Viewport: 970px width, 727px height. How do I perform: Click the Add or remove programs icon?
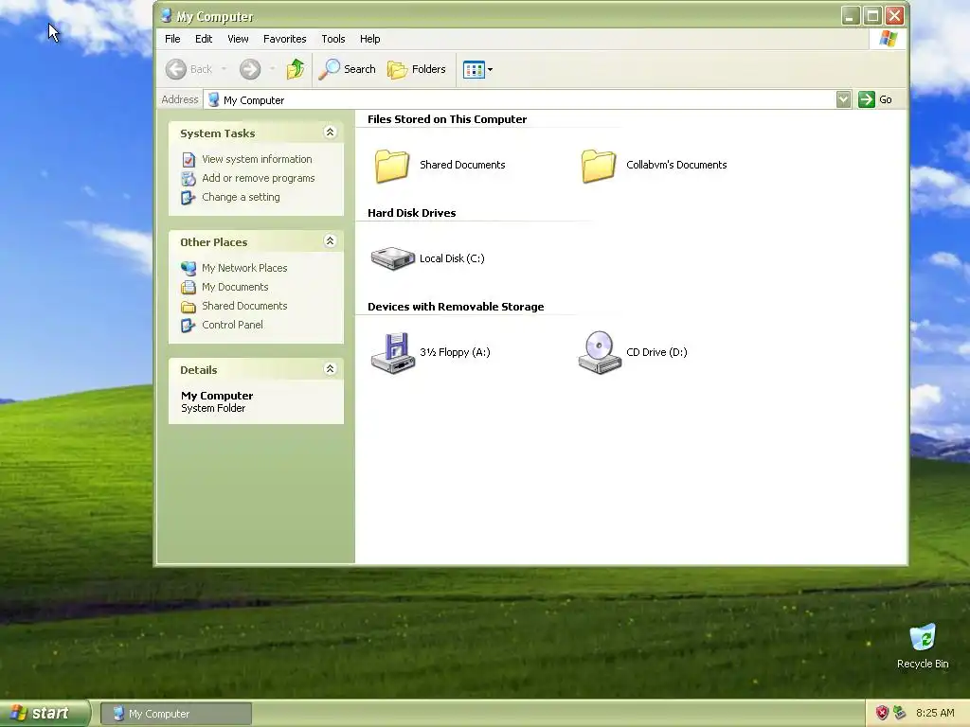[x=189, y=179]
